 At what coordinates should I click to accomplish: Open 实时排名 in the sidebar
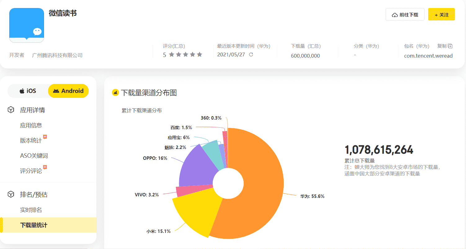31,210
